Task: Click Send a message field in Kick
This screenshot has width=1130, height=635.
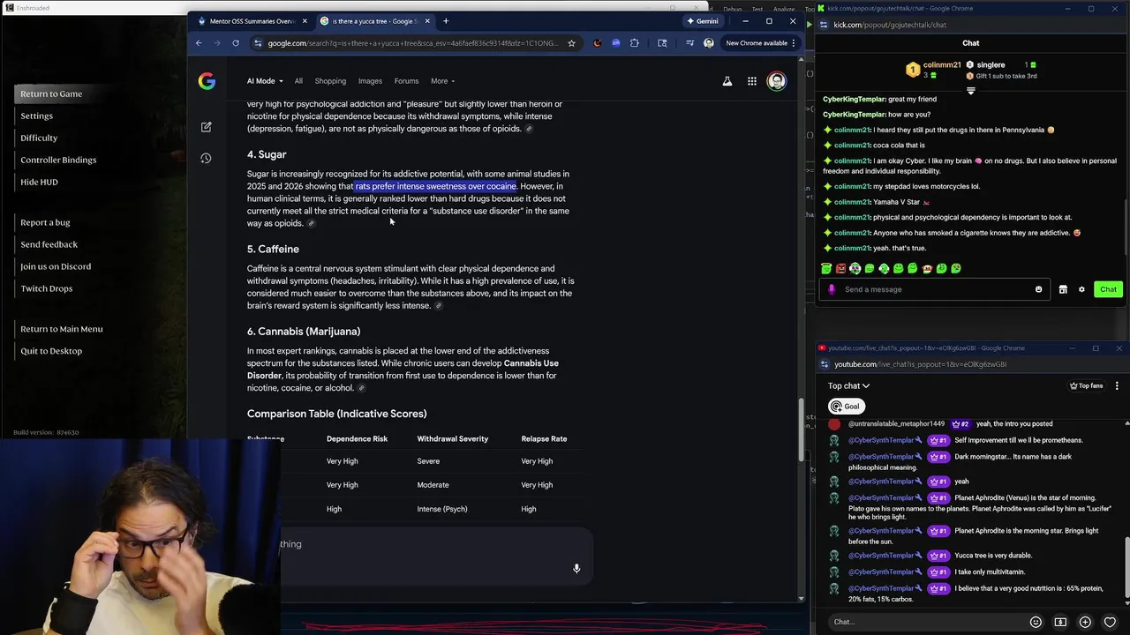Action: pos(936,289)
